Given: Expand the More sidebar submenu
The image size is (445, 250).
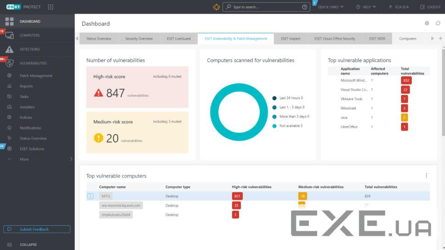Looking at the screenshot, I should pos(71,159).
